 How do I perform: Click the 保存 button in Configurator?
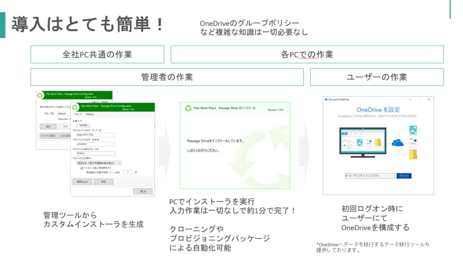104,181
